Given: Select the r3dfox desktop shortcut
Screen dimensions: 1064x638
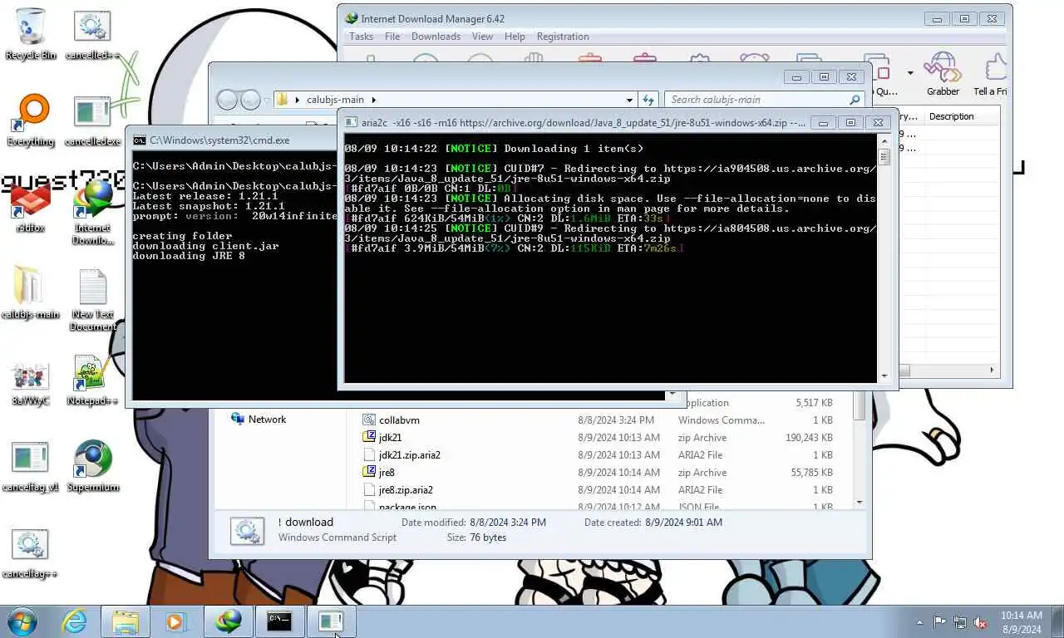Looking at the screenshot, I should [x=31, y=208].
